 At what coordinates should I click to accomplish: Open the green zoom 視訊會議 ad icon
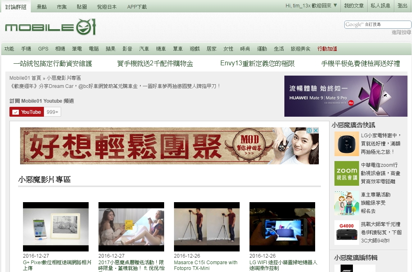347,173
